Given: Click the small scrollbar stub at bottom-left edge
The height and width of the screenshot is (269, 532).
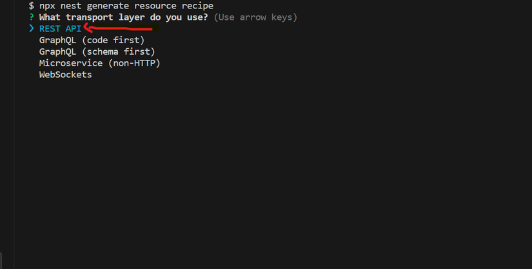Looking at the screenshot, I should coord(1,260).
